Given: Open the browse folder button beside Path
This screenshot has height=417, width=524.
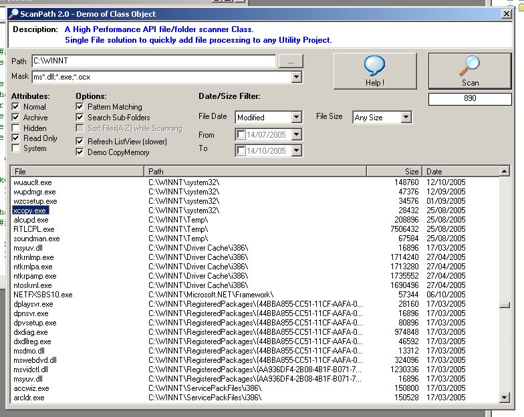Looking at the screenshot, I should 290,61.
